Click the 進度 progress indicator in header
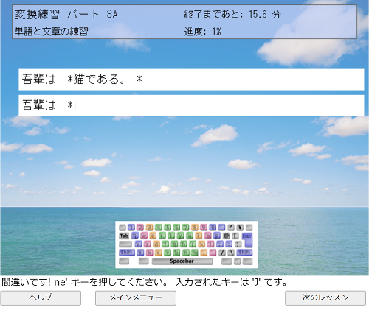 coord(202,32)
